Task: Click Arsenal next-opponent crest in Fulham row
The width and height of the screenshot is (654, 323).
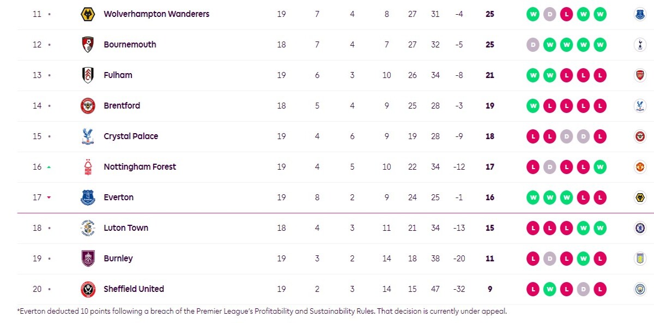Action: point(640,75)
